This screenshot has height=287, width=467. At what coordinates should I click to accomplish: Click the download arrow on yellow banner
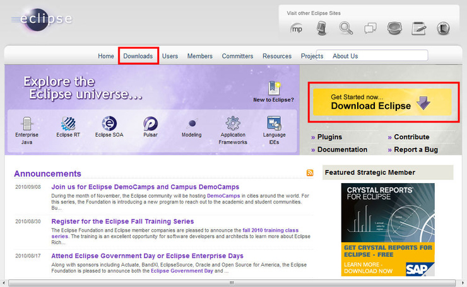click(x=423, y=103)
